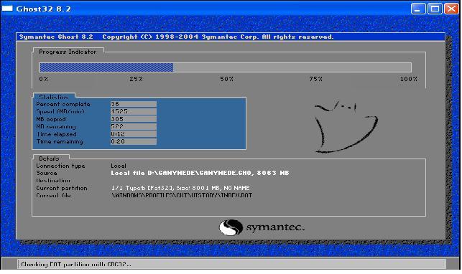Click the Source GANYMEDE.GHO file path text

pos(200,173)
